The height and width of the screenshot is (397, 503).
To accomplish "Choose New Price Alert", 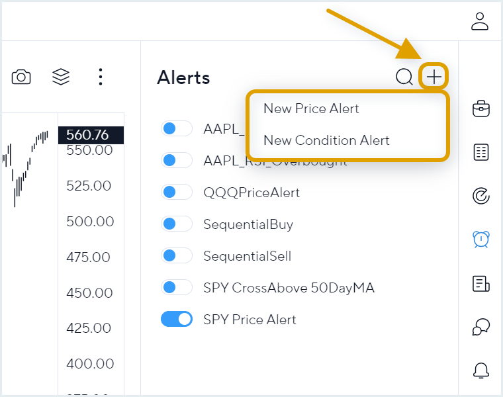I will point(311,109).
